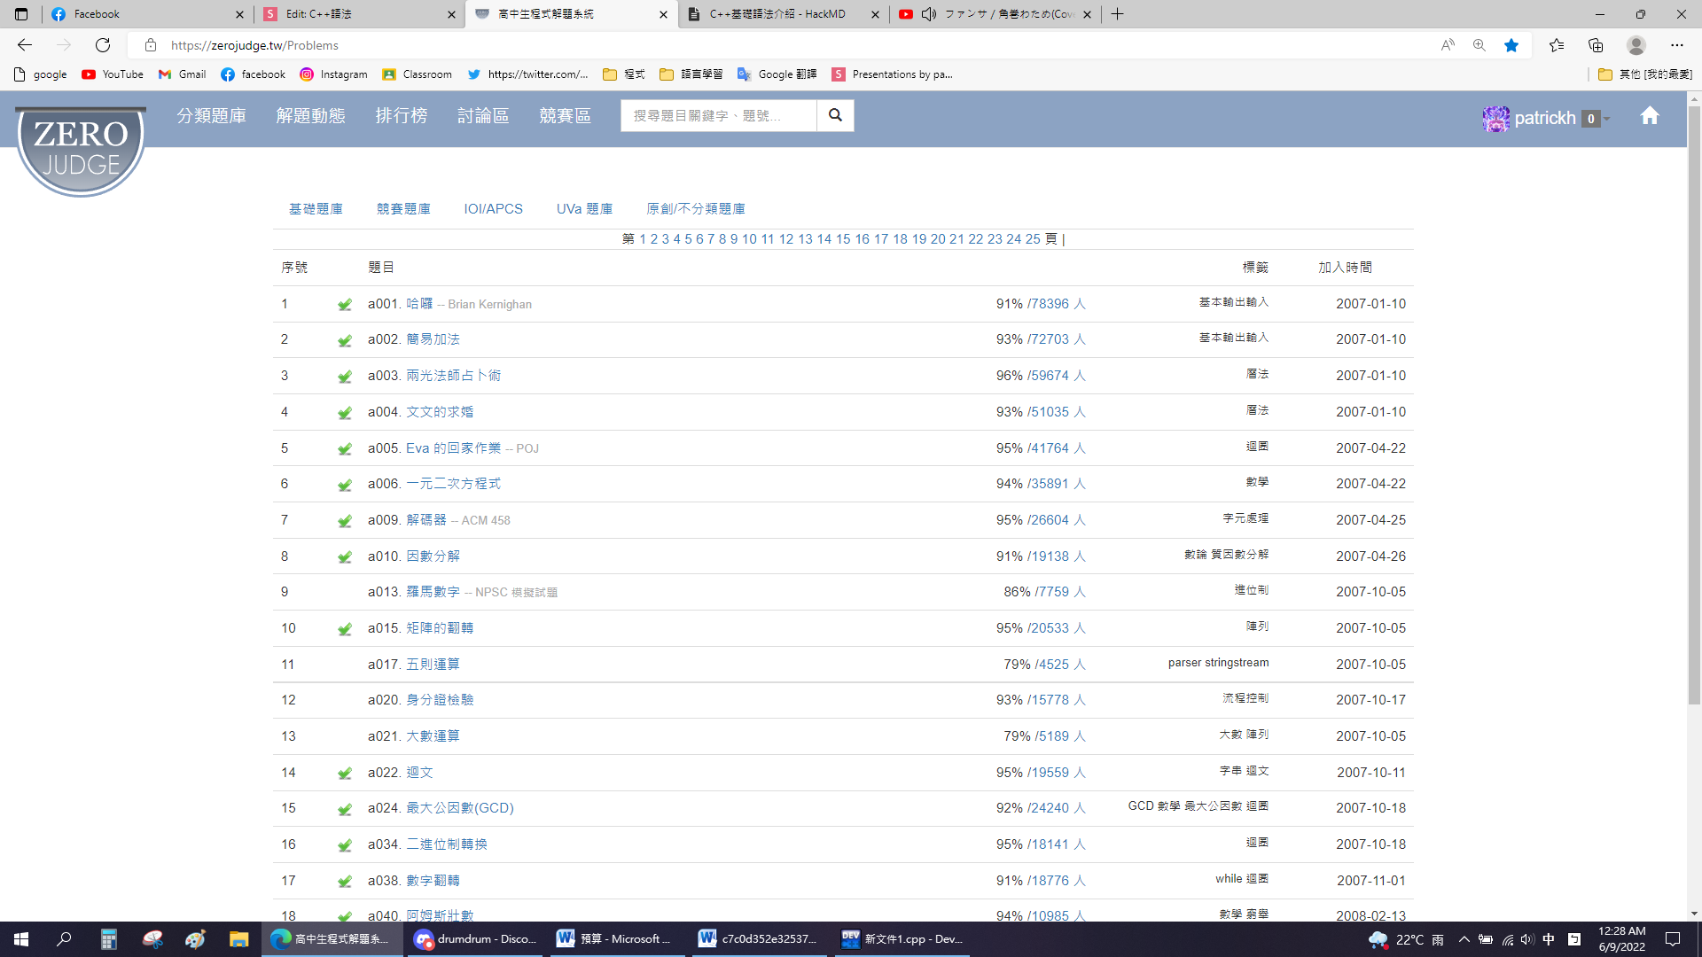1702x957 pixels.
Task: Go to page 25 of problems
Action: pyautogui.click(x=1033, y=239)
